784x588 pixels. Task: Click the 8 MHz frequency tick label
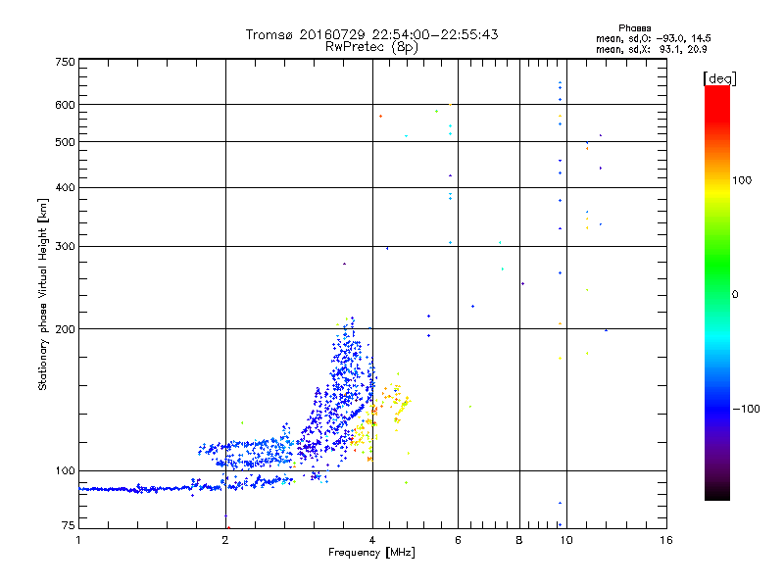tap(519, 540)
